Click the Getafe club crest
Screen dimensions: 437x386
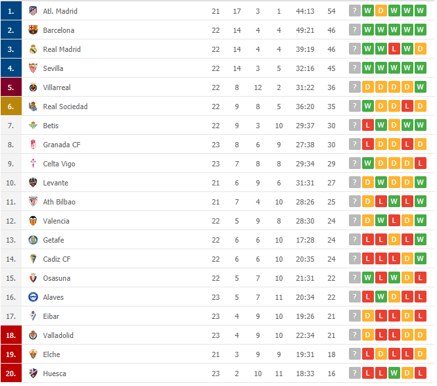point(33,240)
